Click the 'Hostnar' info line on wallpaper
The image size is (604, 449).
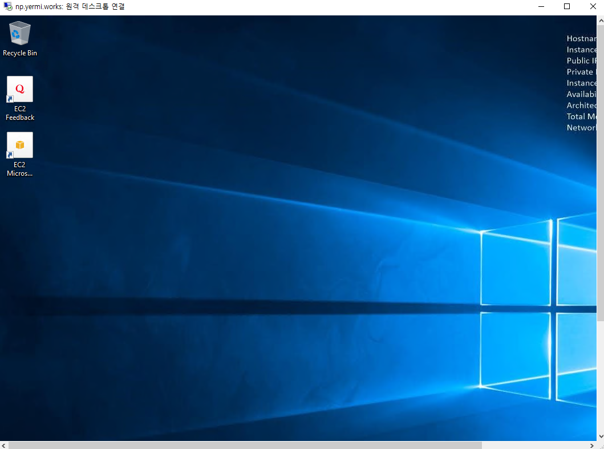[x=581, y=39]
